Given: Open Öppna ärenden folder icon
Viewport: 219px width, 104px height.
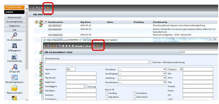Looking at the screenshot, I should (14, 88).
